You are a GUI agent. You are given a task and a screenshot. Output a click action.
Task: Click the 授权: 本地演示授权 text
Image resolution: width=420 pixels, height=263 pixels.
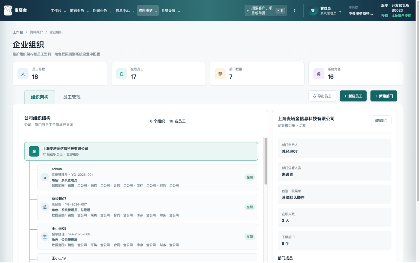click(396, 16)
